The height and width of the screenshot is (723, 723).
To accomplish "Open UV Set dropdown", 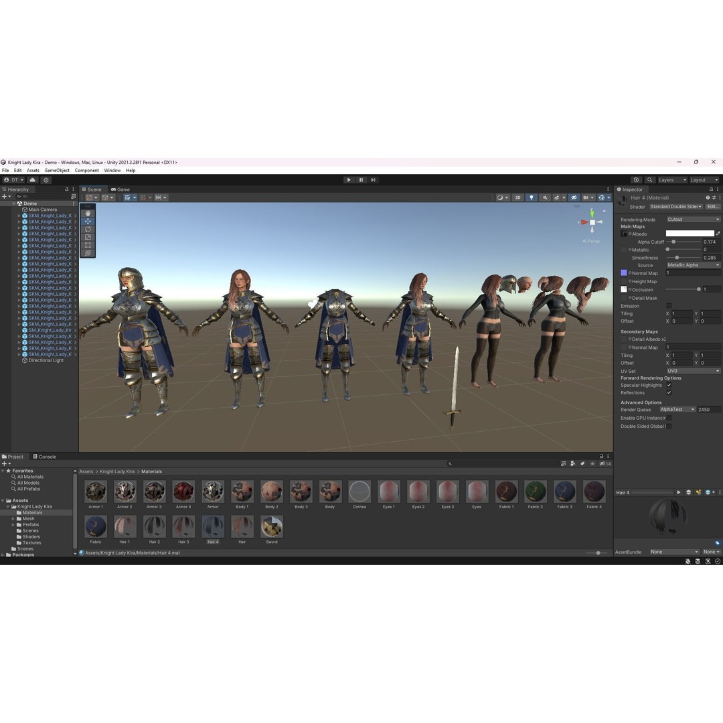I will (x=693, y=371).
